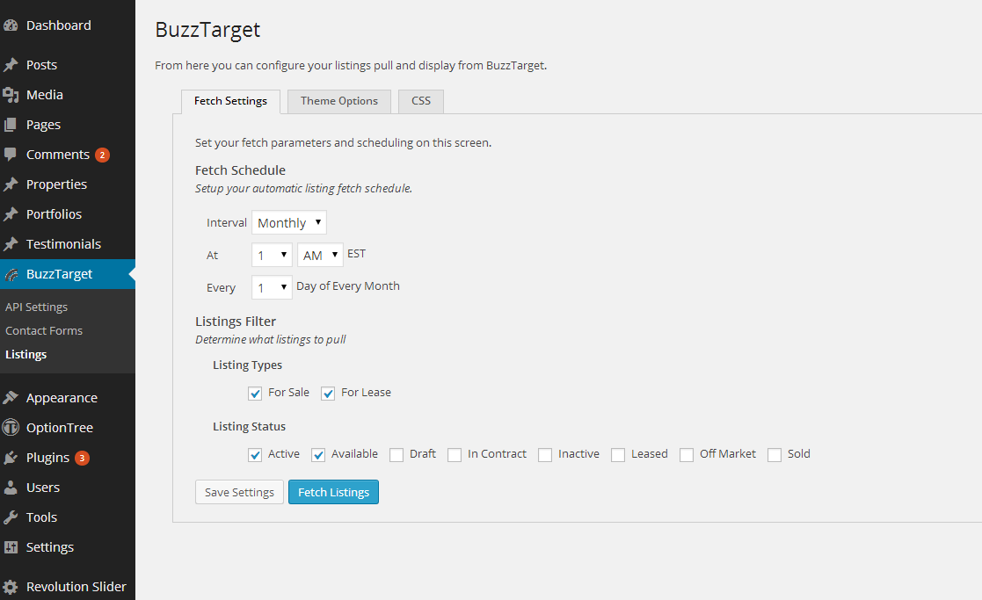Click the Appearance paintbrush icon
Viewport: 982px width, 600px height.
click(11, 398)
